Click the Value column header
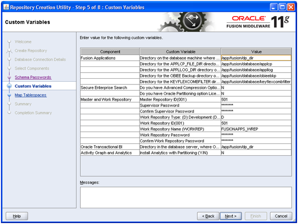Screen dimensions: 298x224 point(256,52)
